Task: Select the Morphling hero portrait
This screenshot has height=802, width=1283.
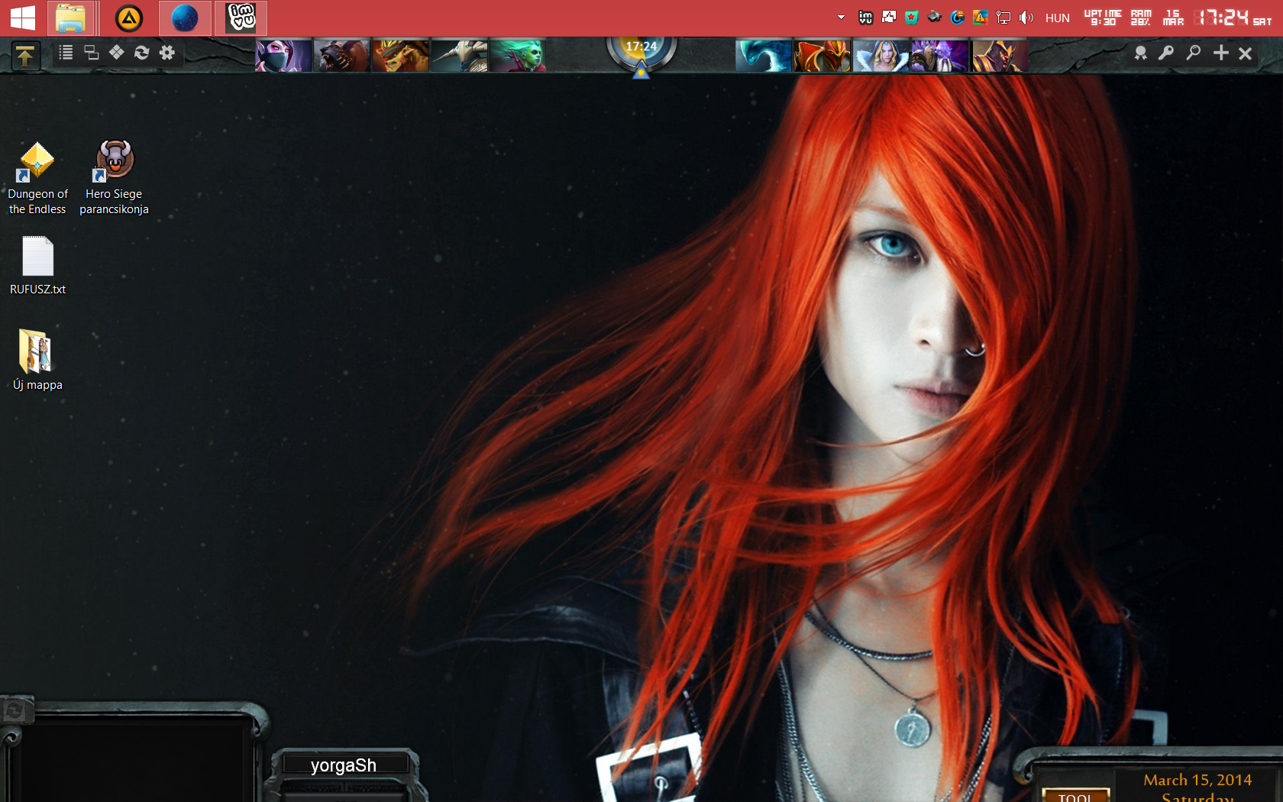Action: [x=763, y=56]
